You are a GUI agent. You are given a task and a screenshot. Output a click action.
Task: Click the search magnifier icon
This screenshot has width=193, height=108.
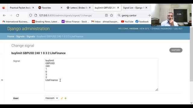[x=119, y=15]
